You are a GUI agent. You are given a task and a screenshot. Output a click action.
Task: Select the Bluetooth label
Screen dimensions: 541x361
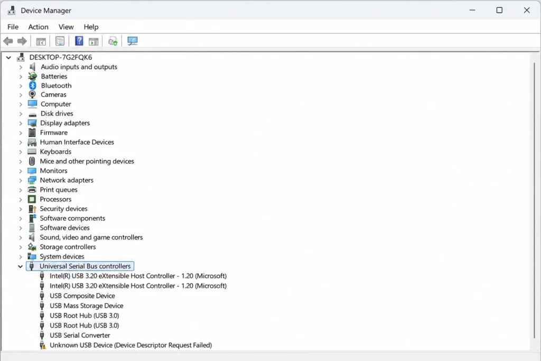click(56, 86)
